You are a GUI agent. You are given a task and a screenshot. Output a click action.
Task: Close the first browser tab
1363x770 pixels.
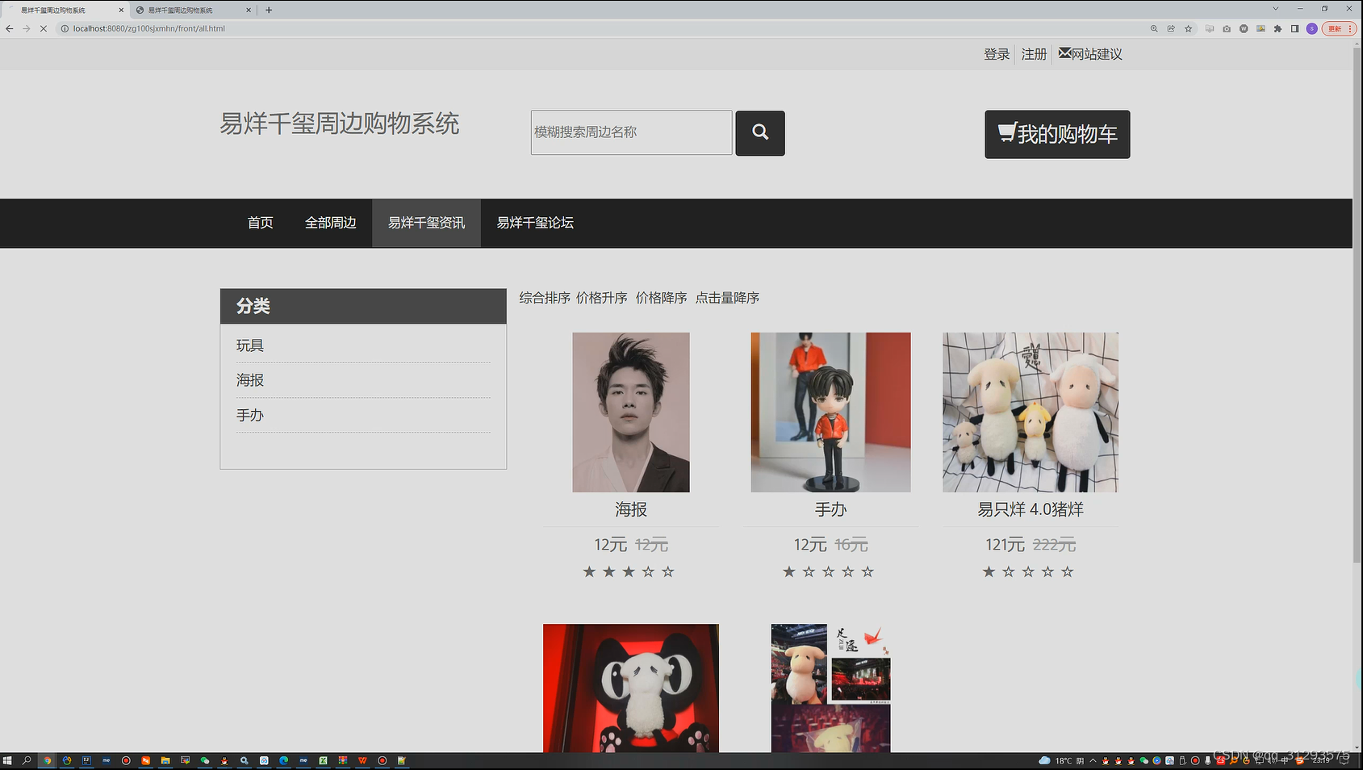tap(121, 10)
